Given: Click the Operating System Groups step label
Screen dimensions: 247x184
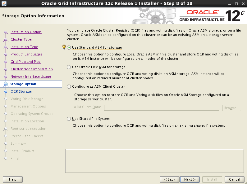Looking at the screenshot, I should 32,114.
